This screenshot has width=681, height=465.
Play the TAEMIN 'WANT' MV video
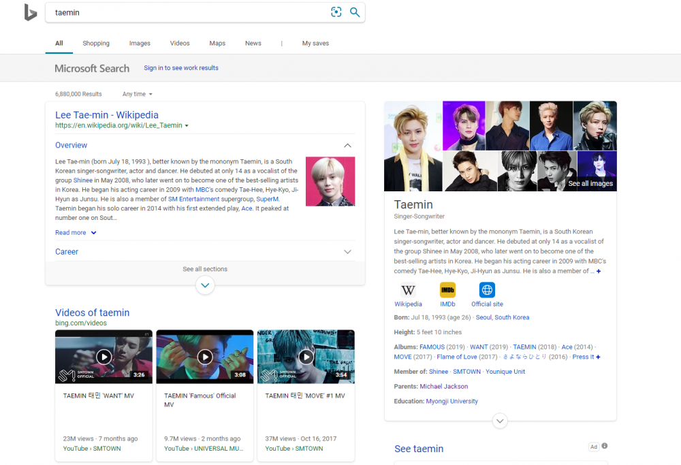coord(104,357)
